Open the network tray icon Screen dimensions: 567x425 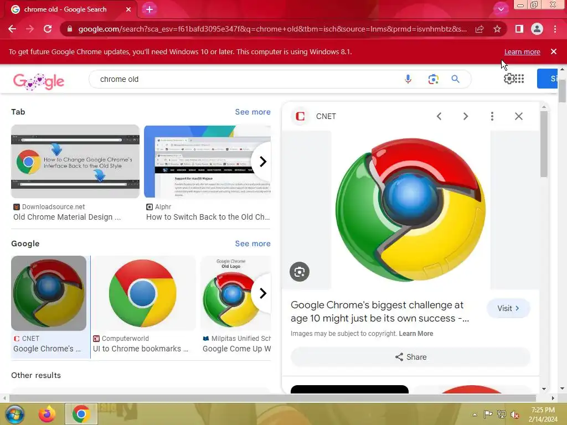(501, 414)
